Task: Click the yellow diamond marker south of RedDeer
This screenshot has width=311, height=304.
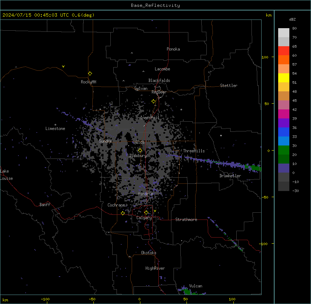Action: tap(153, 101)
